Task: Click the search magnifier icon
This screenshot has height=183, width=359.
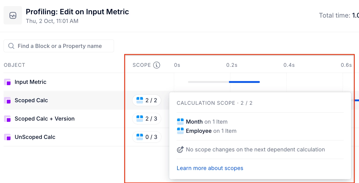Action: 11,46
